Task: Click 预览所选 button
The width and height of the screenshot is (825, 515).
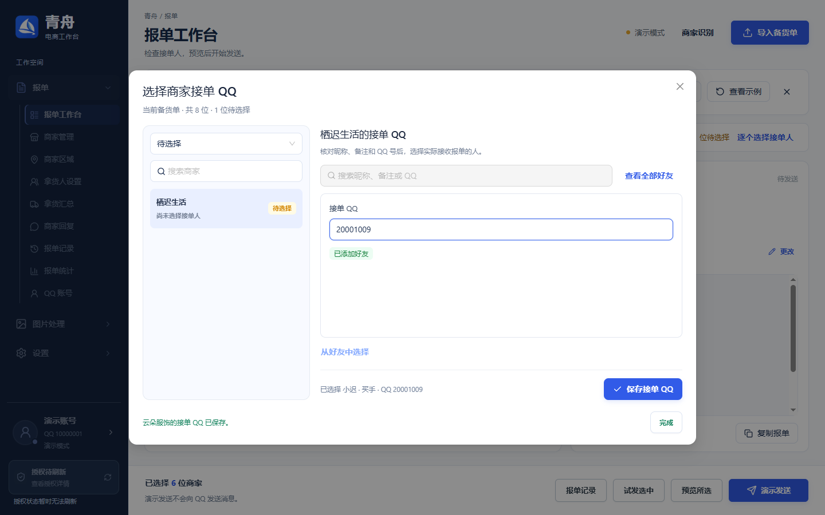Action: [697, 490]
